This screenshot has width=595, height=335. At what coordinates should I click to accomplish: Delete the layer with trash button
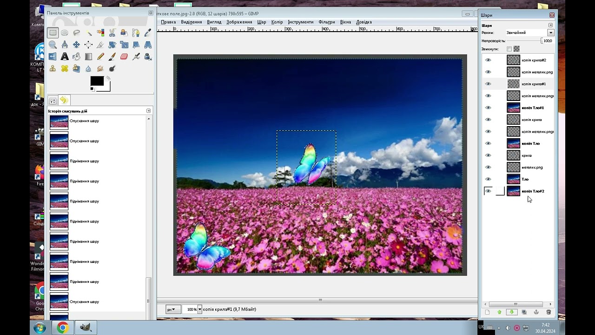point(549,312)
